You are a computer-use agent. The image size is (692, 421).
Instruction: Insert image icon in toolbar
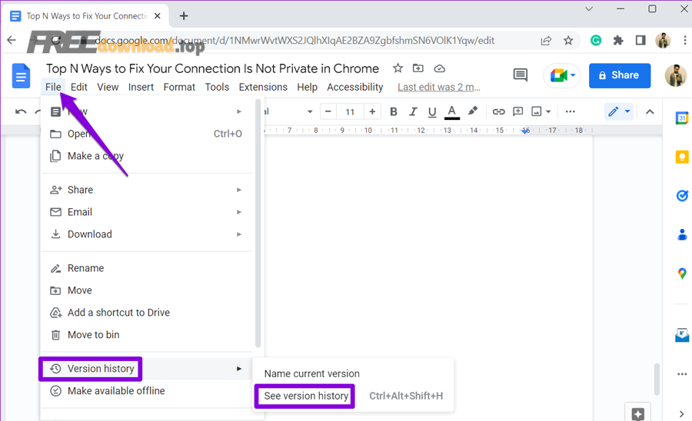point(536,111)
